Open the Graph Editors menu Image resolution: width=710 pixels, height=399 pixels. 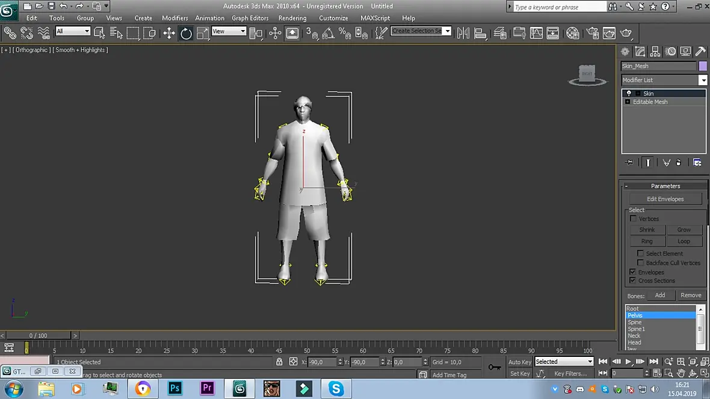pos(250,18)
